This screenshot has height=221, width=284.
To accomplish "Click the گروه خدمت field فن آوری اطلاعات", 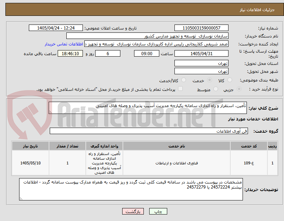I will pos(149,131).
